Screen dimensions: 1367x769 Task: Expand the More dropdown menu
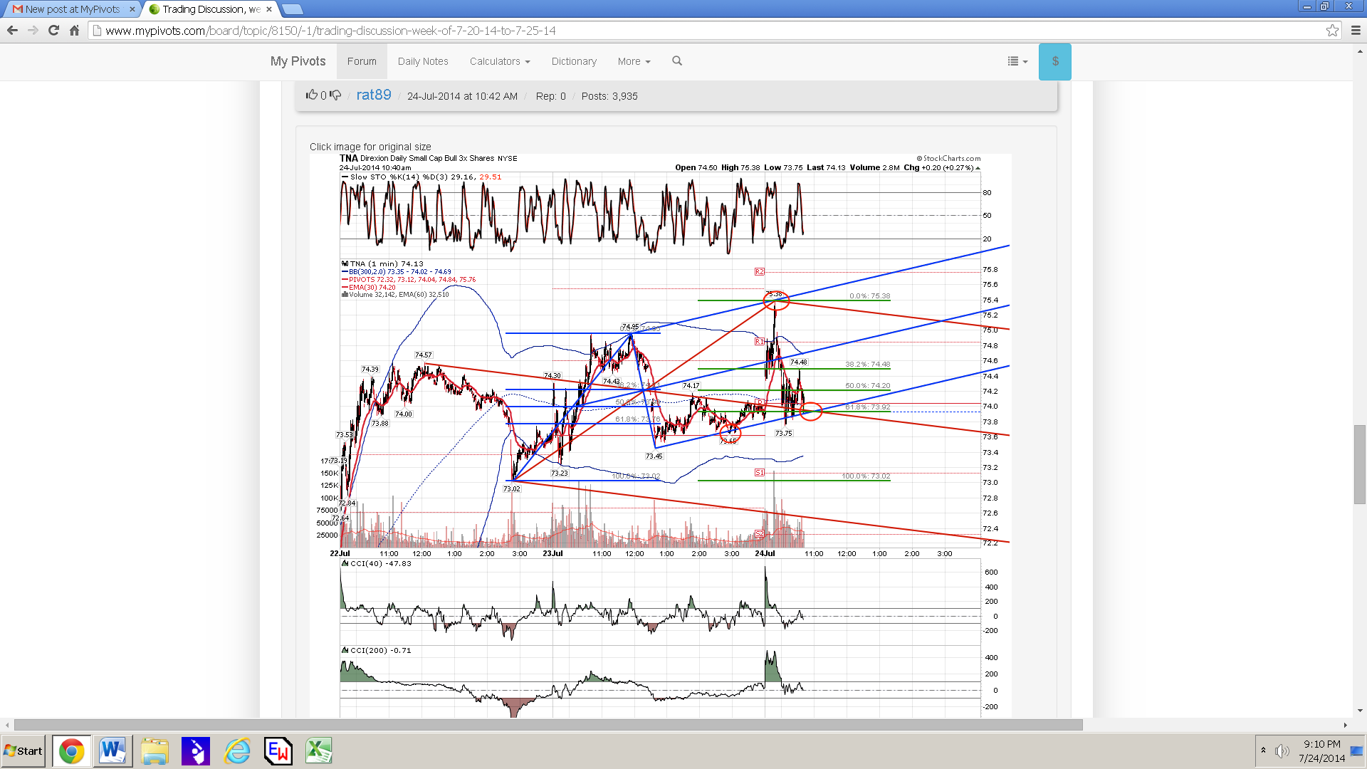click(x=634, y=61)
